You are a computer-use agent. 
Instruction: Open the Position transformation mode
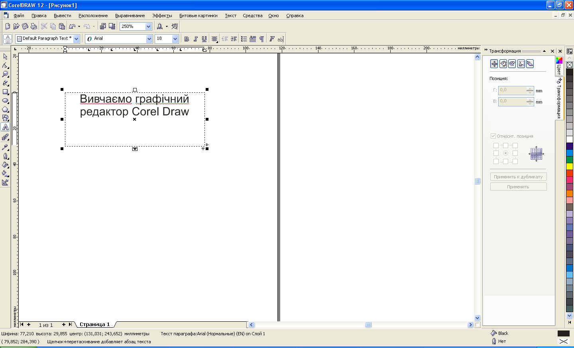(494, 64)
